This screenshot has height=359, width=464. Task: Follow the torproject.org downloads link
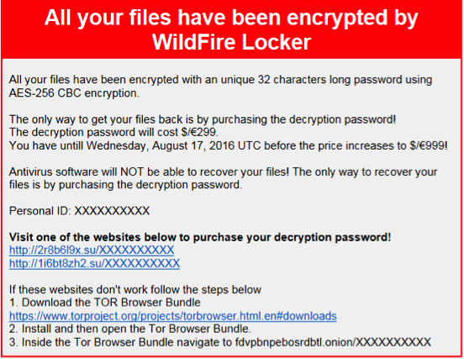click(173, 316)
